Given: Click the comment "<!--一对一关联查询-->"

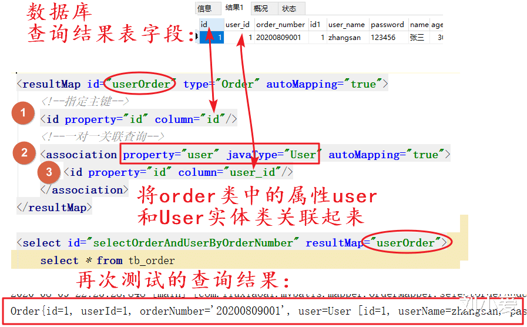Looking at the screenshot, I should coord(103,136).
